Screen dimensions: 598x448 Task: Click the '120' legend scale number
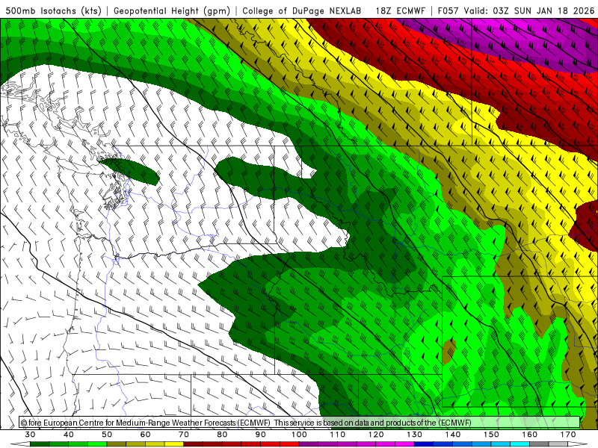[376, 435]
